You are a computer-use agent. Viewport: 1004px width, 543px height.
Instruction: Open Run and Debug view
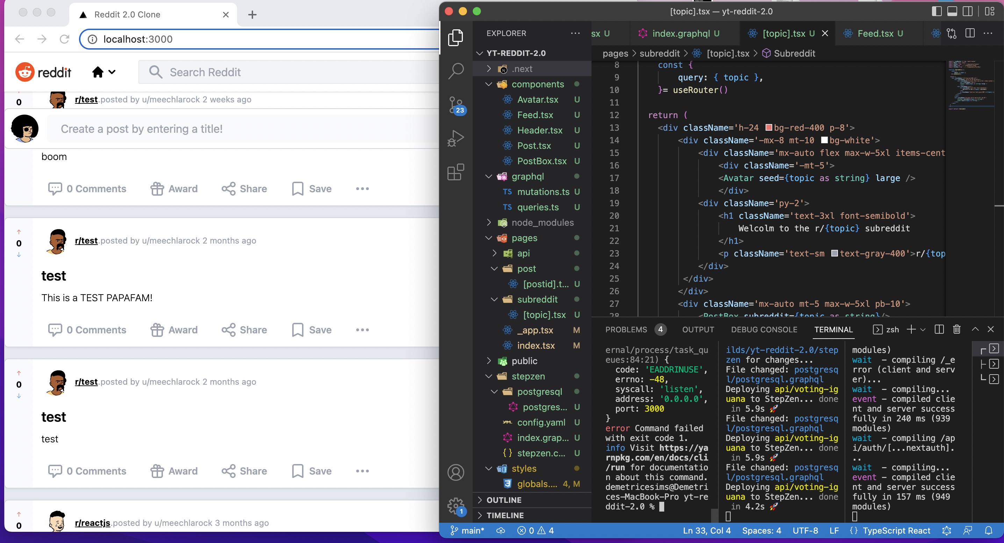[x=455, y=138]
